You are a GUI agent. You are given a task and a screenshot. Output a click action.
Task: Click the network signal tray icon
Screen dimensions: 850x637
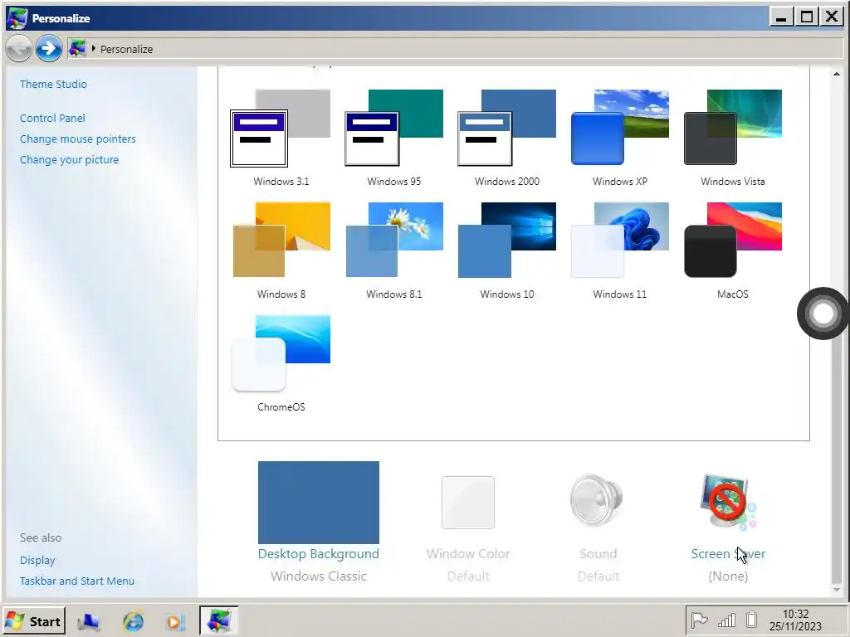point(726,620)
